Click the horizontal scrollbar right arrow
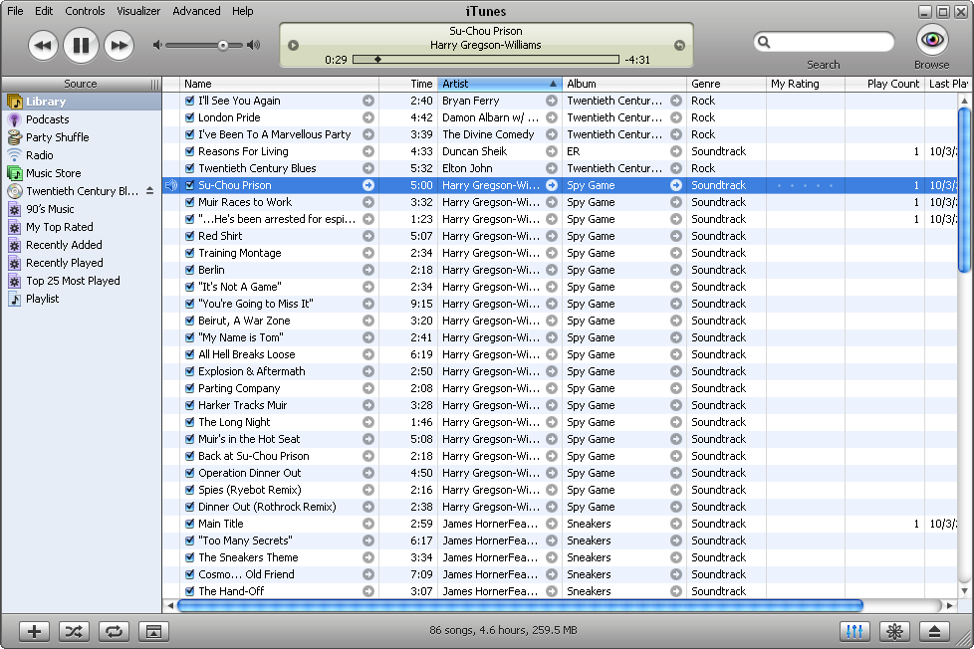 tap(949, 605)
